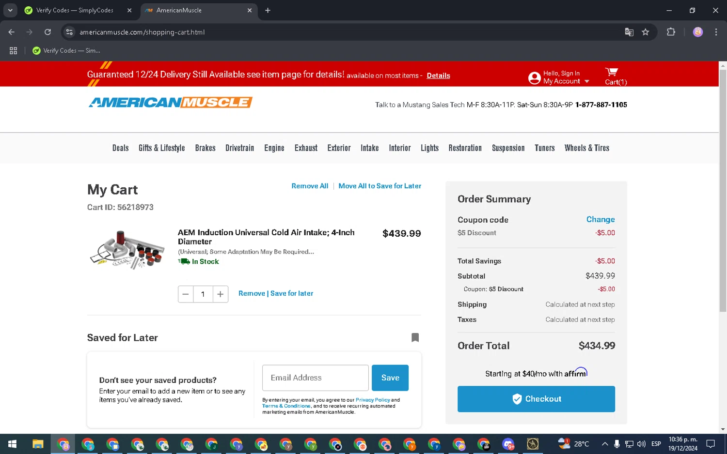
Task: Open AEM Induction Universal Cold Air Intake title
Action: pos(266,237)
